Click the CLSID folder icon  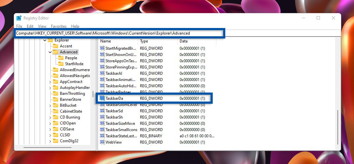point(56,135)
